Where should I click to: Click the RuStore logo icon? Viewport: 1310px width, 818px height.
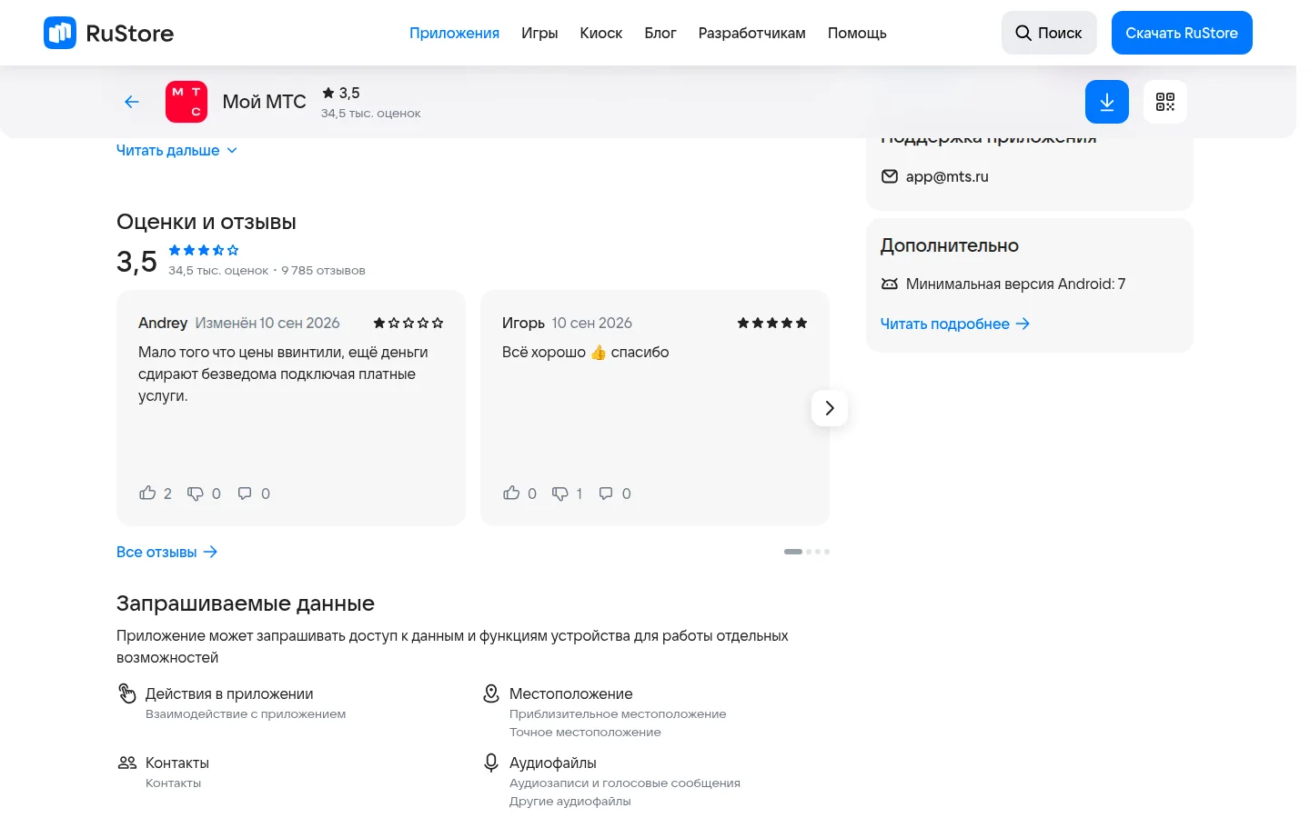point(60,33)
